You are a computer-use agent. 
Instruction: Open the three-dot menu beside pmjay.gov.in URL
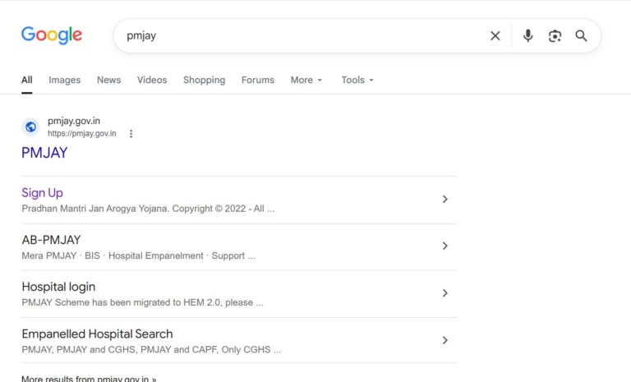tap(131, 134)
